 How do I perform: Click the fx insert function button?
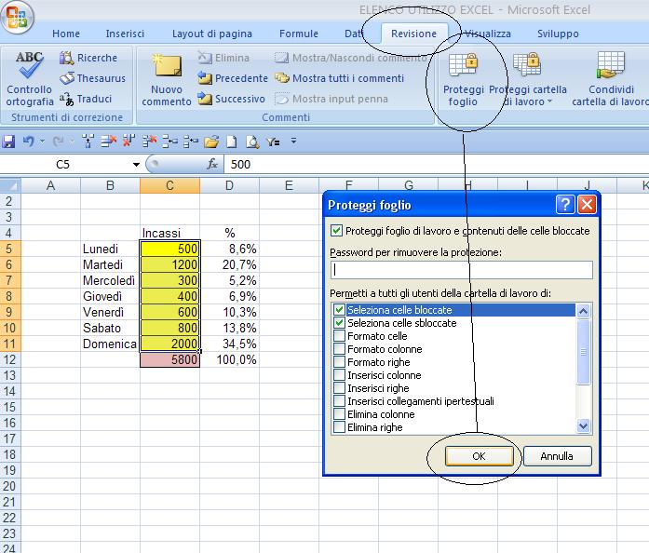(x=212, y=165)
